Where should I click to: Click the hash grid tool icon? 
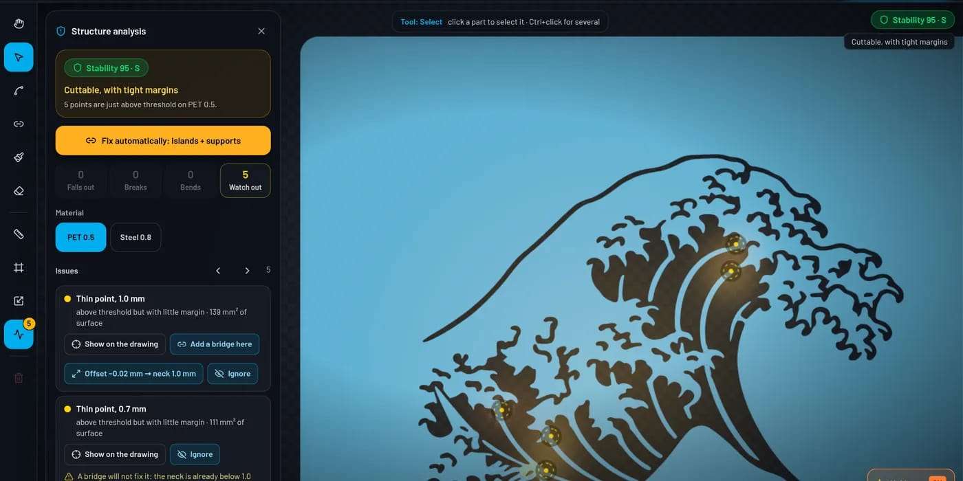click(19, 267)
